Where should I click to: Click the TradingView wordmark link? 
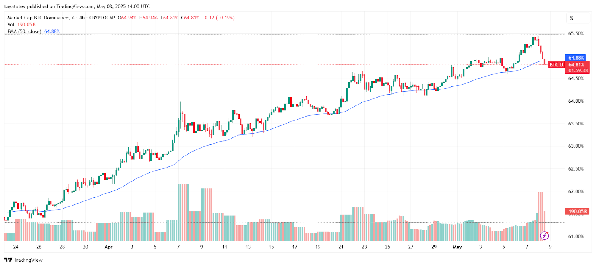coord(28,260)
